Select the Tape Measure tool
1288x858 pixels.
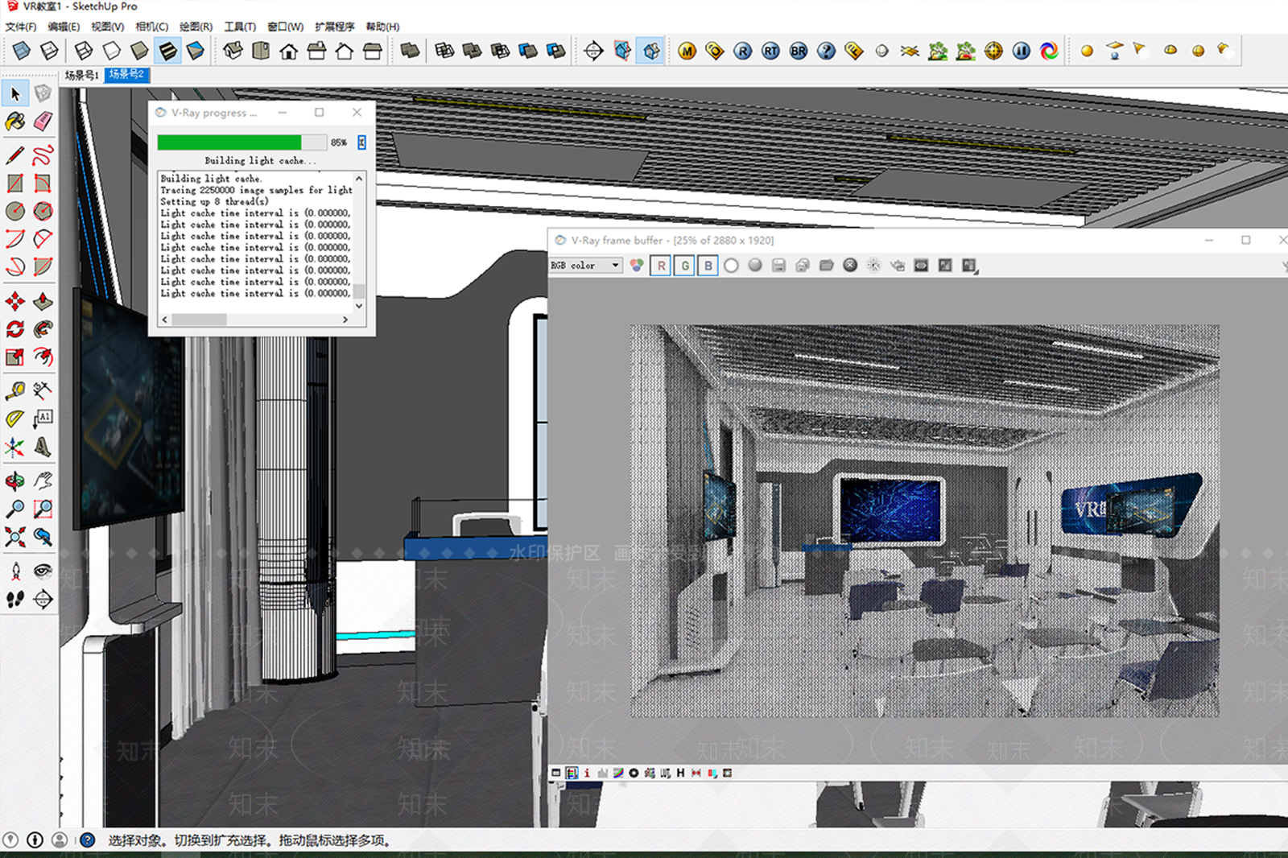click(15, 391)
